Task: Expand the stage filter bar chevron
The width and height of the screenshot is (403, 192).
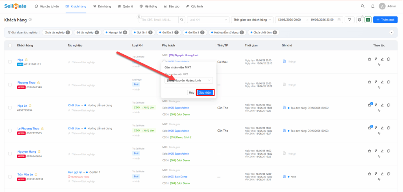Action: pos(392,32)
